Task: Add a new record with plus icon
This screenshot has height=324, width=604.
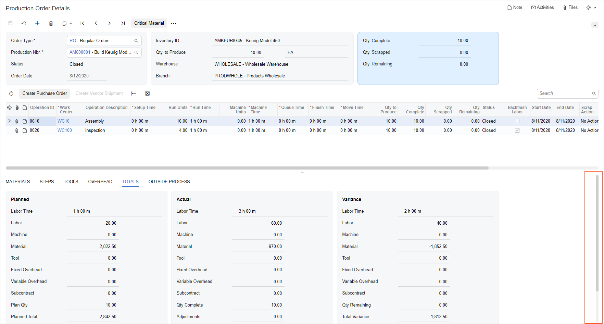Action: point(37,23)
